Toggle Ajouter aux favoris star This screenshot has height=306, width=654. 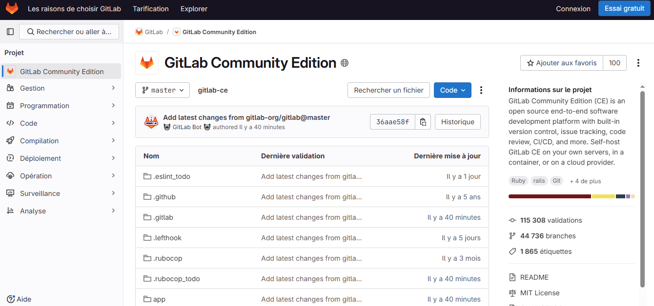(561, 62)
